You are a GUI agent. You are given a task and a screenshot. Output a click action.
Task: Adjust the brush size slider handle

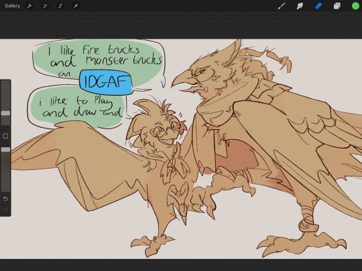pos(5,113)
